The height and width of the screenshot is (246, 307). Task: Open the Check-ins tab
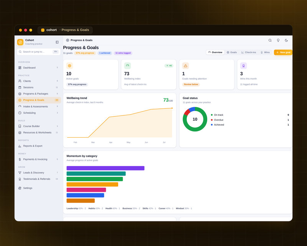pyautogui.click(x=249, y=52)
